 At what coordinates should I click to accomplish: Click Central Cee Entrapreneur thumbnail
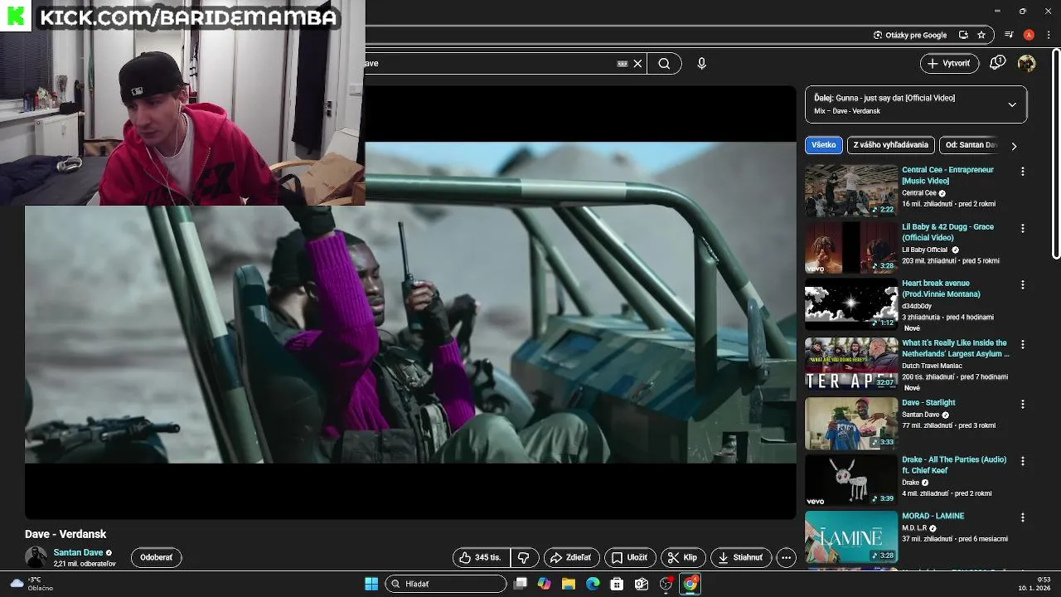[x=851, y=190]
